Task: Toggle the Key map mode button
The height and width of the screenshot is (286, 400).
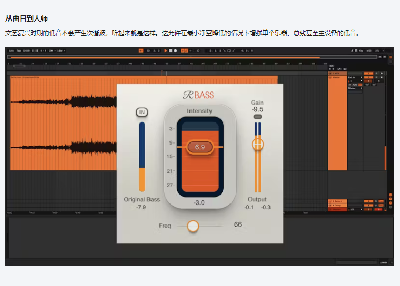Action: click(x=361, y=50)
